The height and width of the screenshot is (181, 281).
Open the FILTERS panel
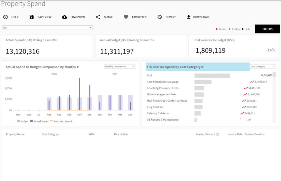tap(267, 29)
